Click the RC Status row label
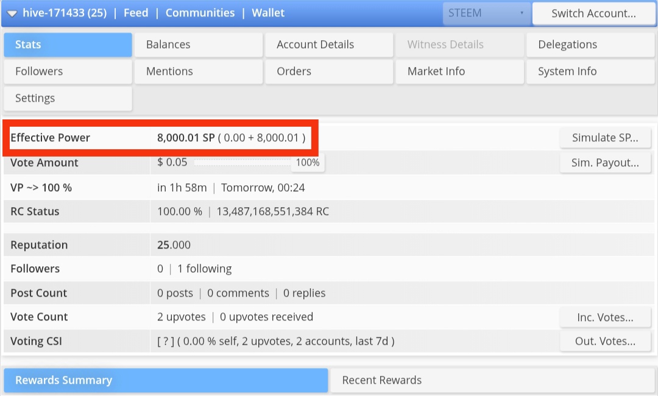 click(x=35, y=211)
